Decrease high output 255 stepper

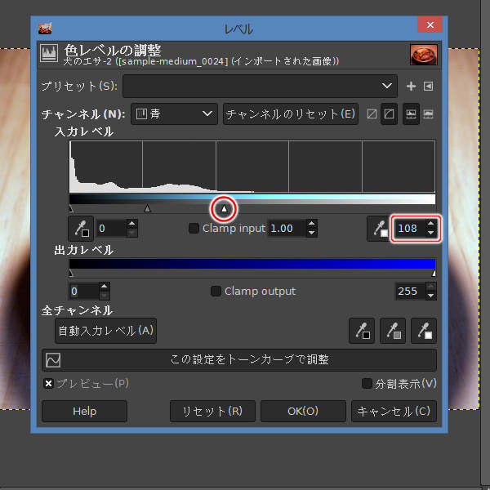tap(431, 296)
